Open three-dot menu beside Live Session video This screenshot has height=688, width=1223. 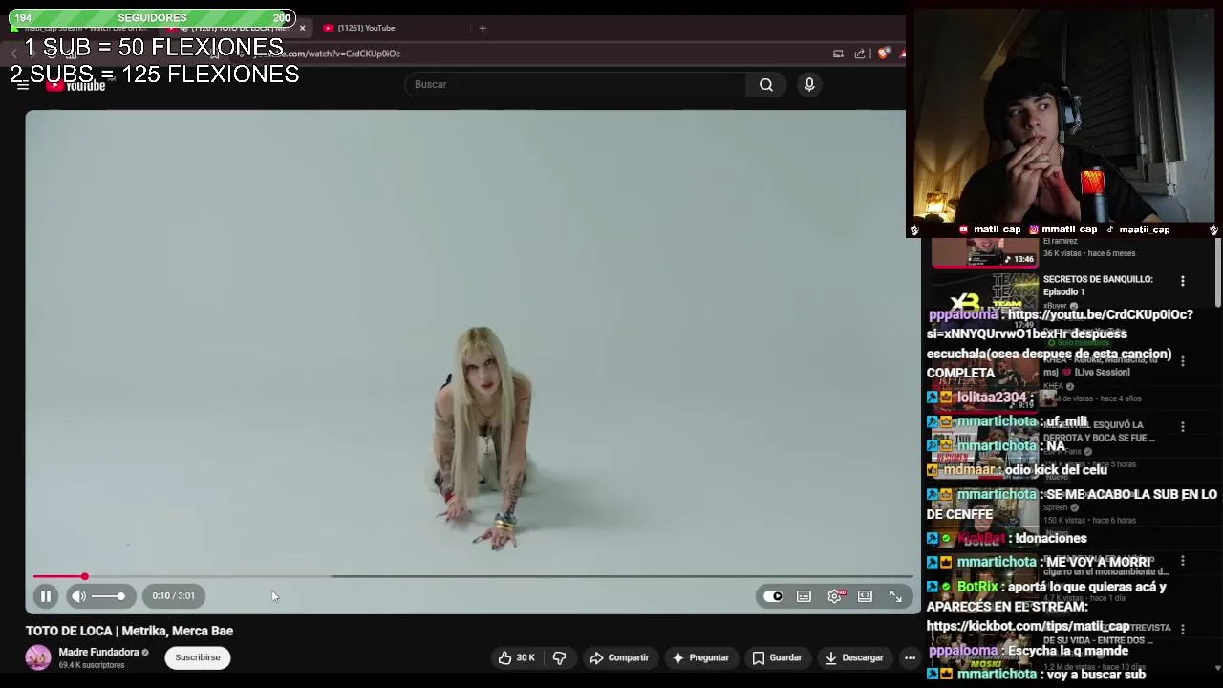pyautogui.click(x=1183, y=361)
